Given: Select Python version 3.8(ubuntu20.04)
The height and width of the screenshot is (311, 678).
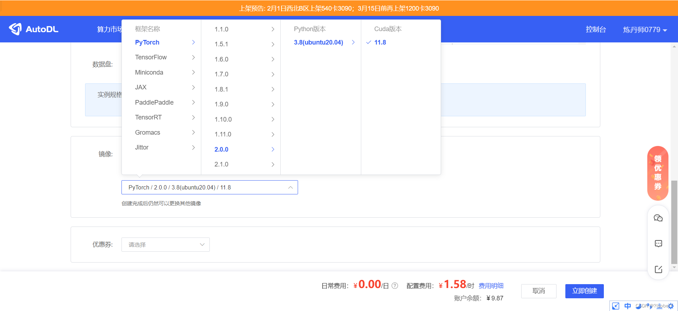Looking at the screenshot, I should (321, 42).
